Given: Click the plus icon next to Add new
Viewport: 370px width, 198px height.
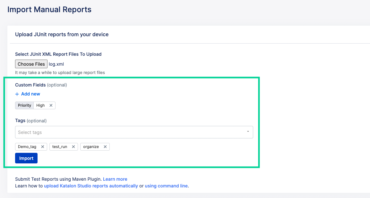Looking at the screenshot, I should click(x=17, y=94).
